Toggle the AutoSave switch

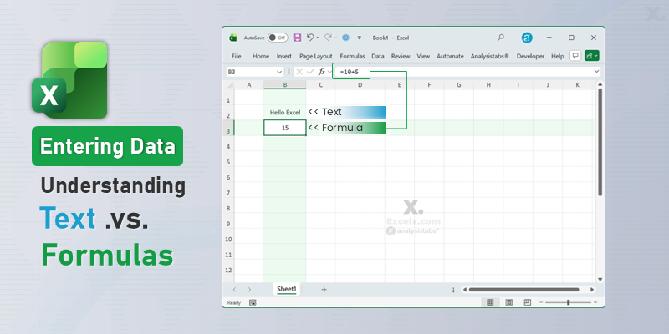tap(278, 38)
